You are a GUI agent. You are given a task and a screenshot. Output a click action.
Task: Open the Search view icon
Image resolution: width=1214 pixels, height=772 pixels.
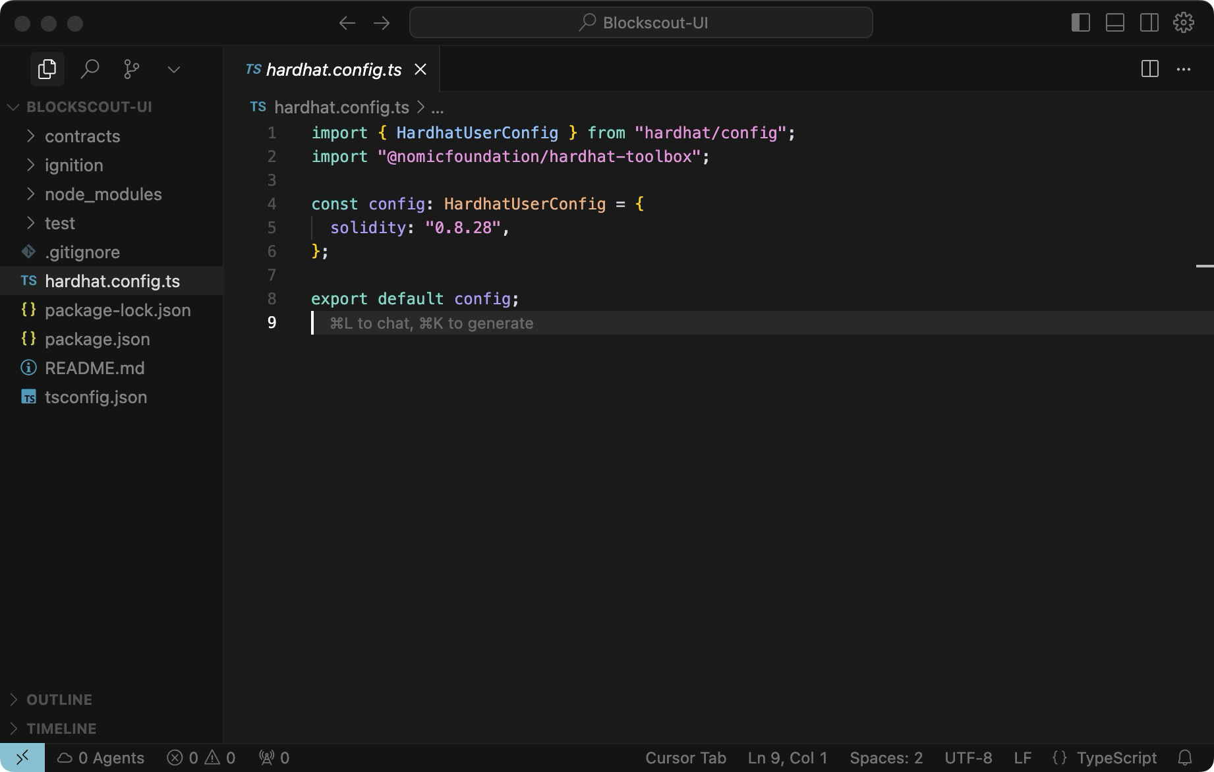pos(90,69)
